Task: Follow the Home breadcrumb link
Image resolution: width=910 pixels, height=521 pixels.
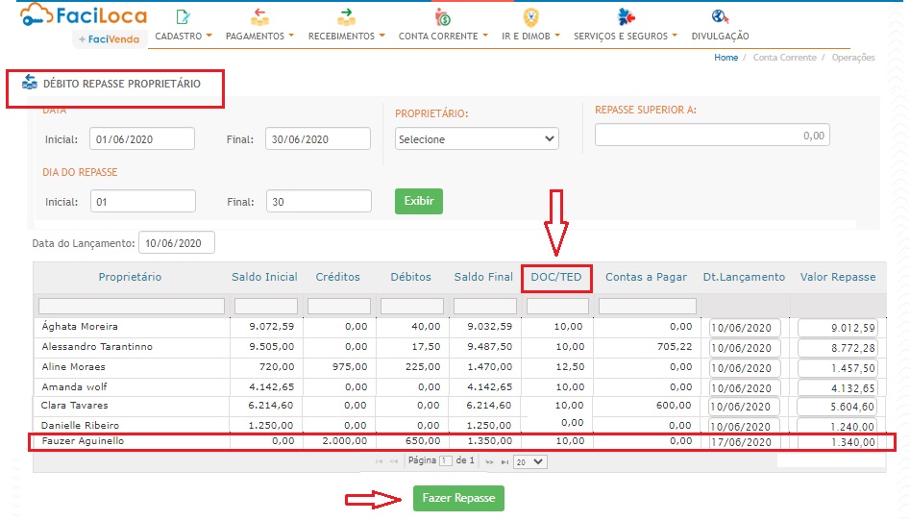Action: (726, 58)
